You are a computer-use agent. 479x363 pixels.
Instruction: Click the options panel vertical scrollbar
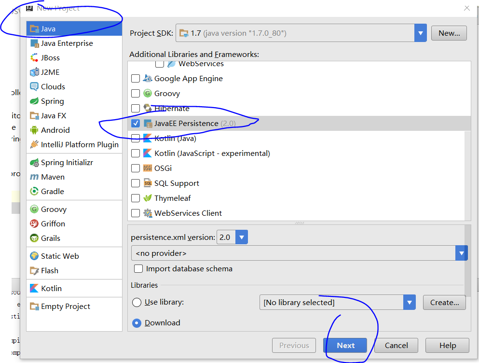(x=468, y=260)
